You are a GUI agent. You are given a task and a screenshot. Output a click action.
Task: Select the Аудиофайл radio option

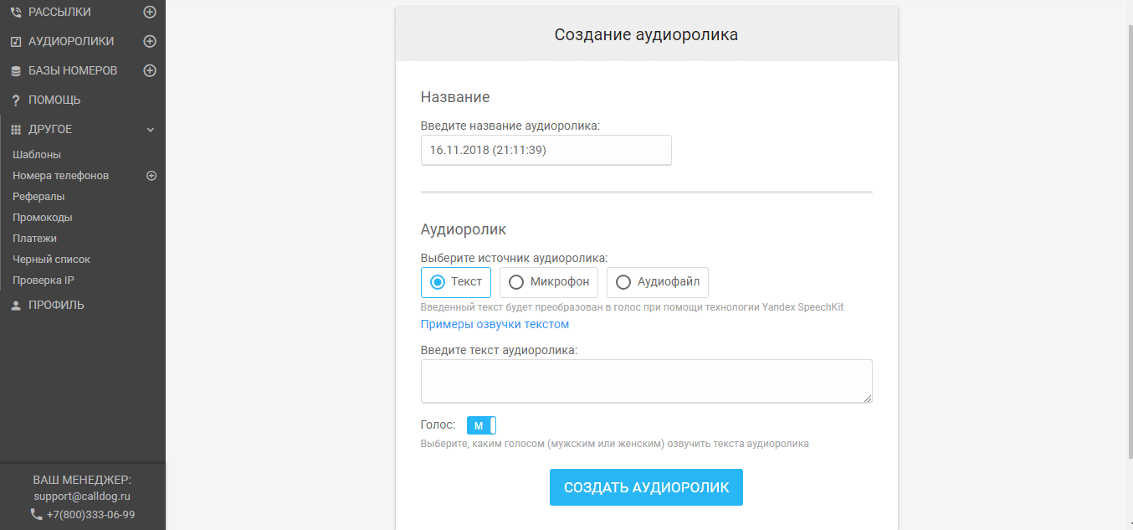click(623, 282)
